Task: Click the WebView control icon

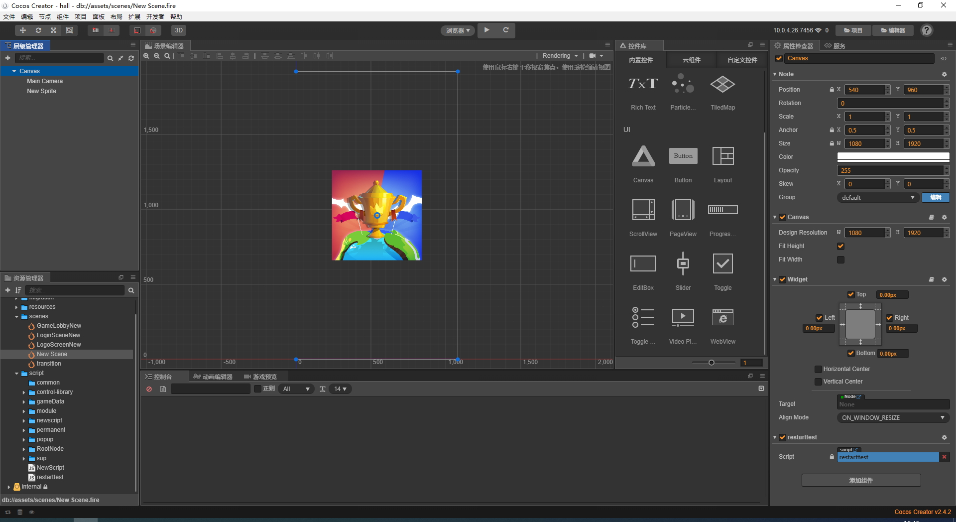Action: point(722,318)
